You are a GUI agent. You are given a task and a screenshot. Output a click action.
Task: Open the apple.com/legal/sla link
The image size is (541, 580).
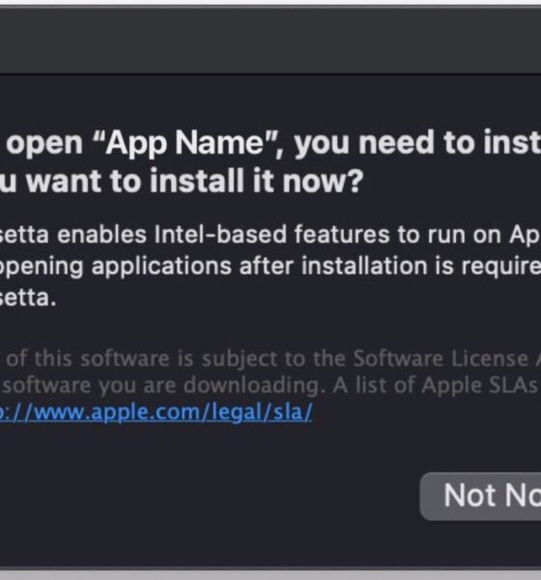coord(157,413)
